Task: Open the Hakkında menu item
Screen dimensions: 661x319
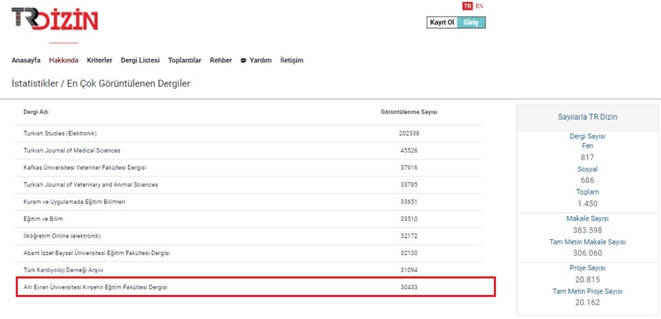Action: (x=64, y=60)
